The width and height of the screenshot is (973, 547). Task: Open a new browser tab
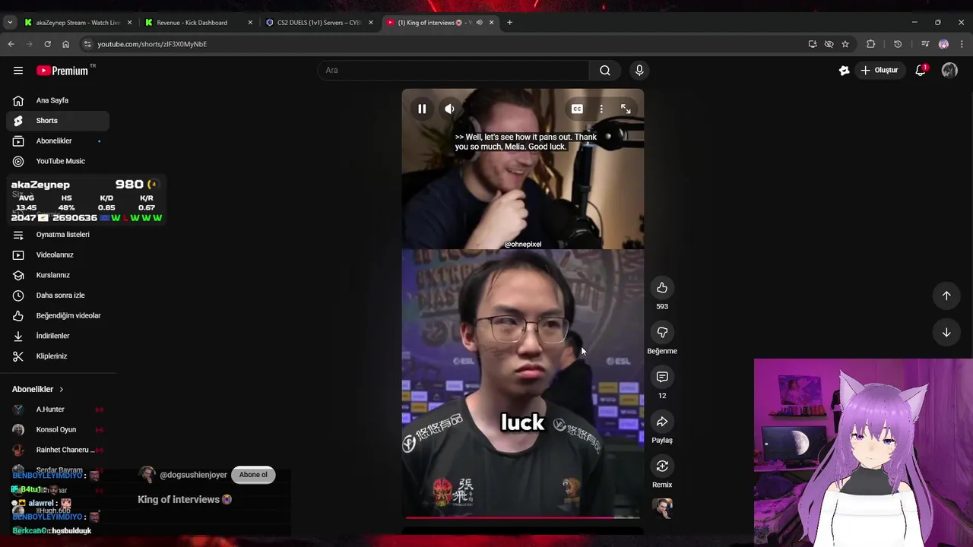click(509, 23)
